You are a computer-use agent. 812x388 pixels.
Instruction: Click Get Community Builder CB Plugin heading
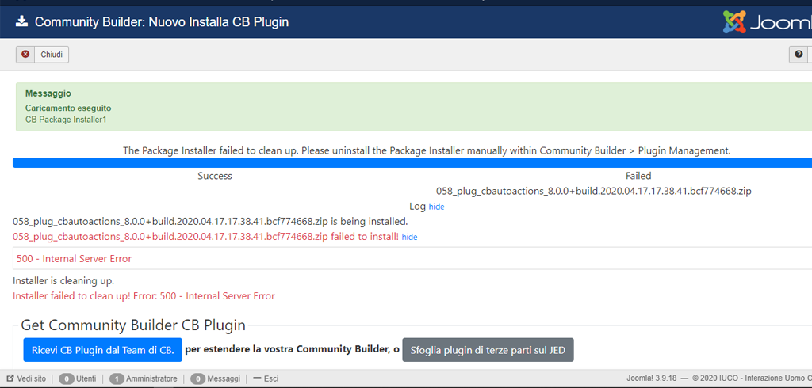(x=133, y=325)
